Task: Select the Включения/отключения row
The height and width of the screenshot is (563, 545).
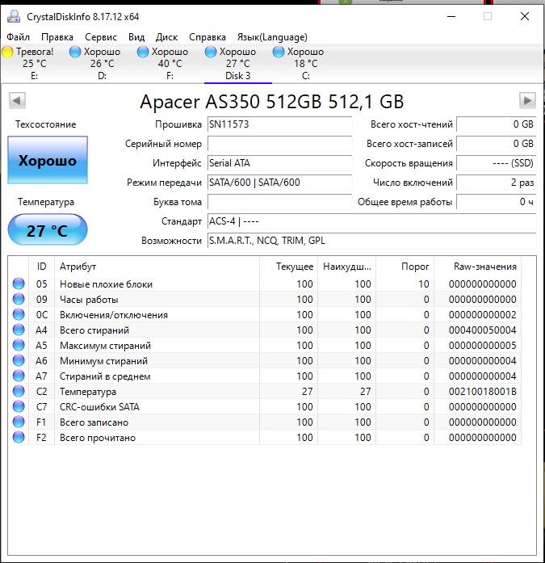Action: (x=265, y=315)
